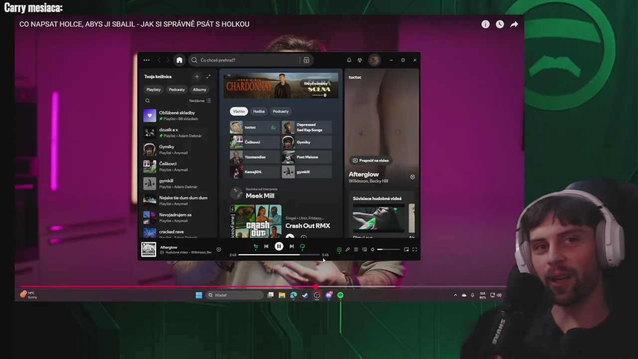Open Crash Out RMX title

pyautogui.click(x=308, y=226)
